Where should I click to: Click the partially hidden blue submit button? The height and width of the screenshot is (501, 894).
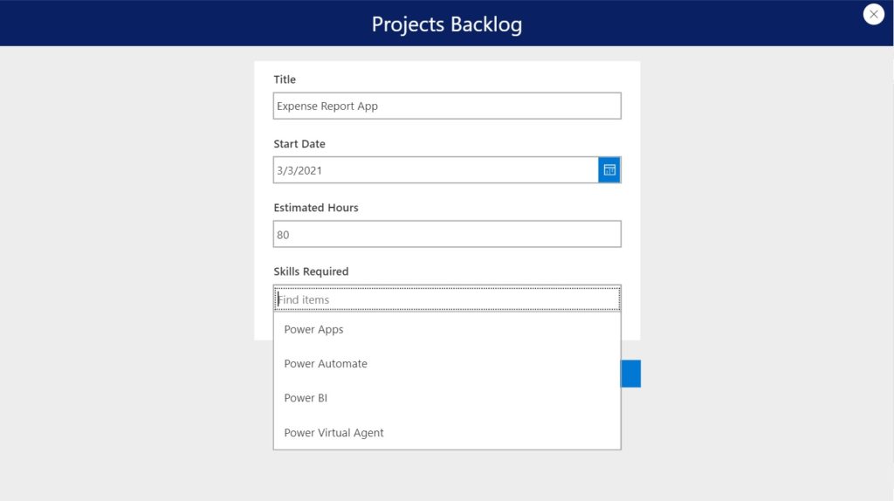(630, 374)
